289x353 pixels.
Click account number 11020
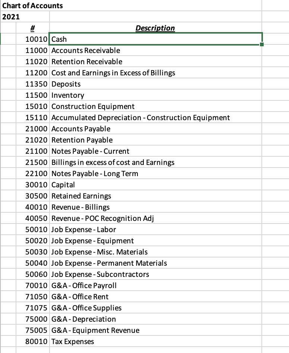pos(32,62)
